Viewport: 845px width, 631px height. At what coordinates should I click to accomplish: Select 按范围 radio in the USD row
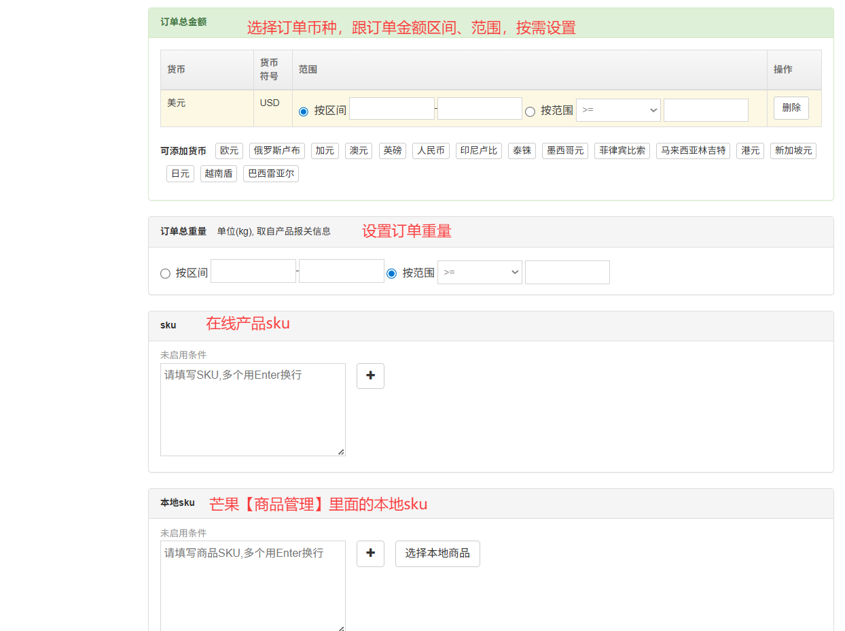coord(530,112)
